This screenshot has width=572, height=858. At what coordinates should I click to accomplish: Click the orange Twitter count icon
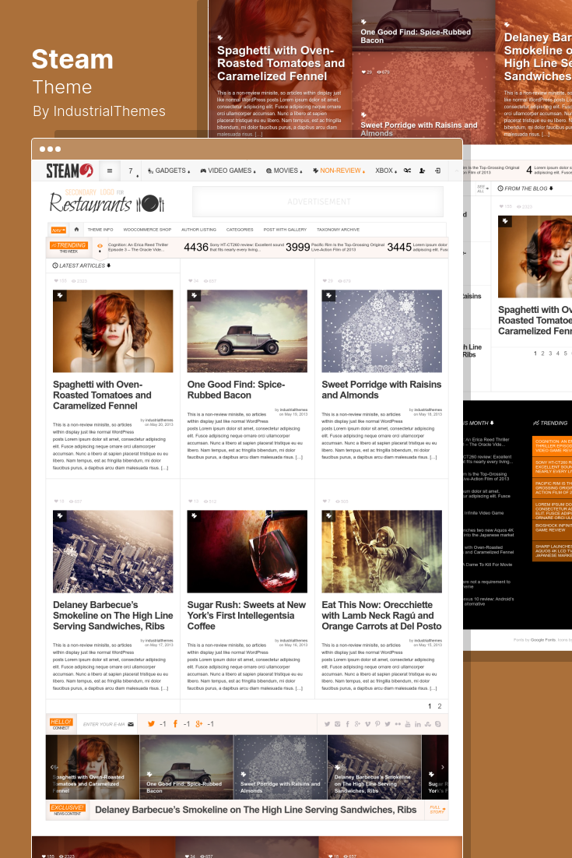151,724
